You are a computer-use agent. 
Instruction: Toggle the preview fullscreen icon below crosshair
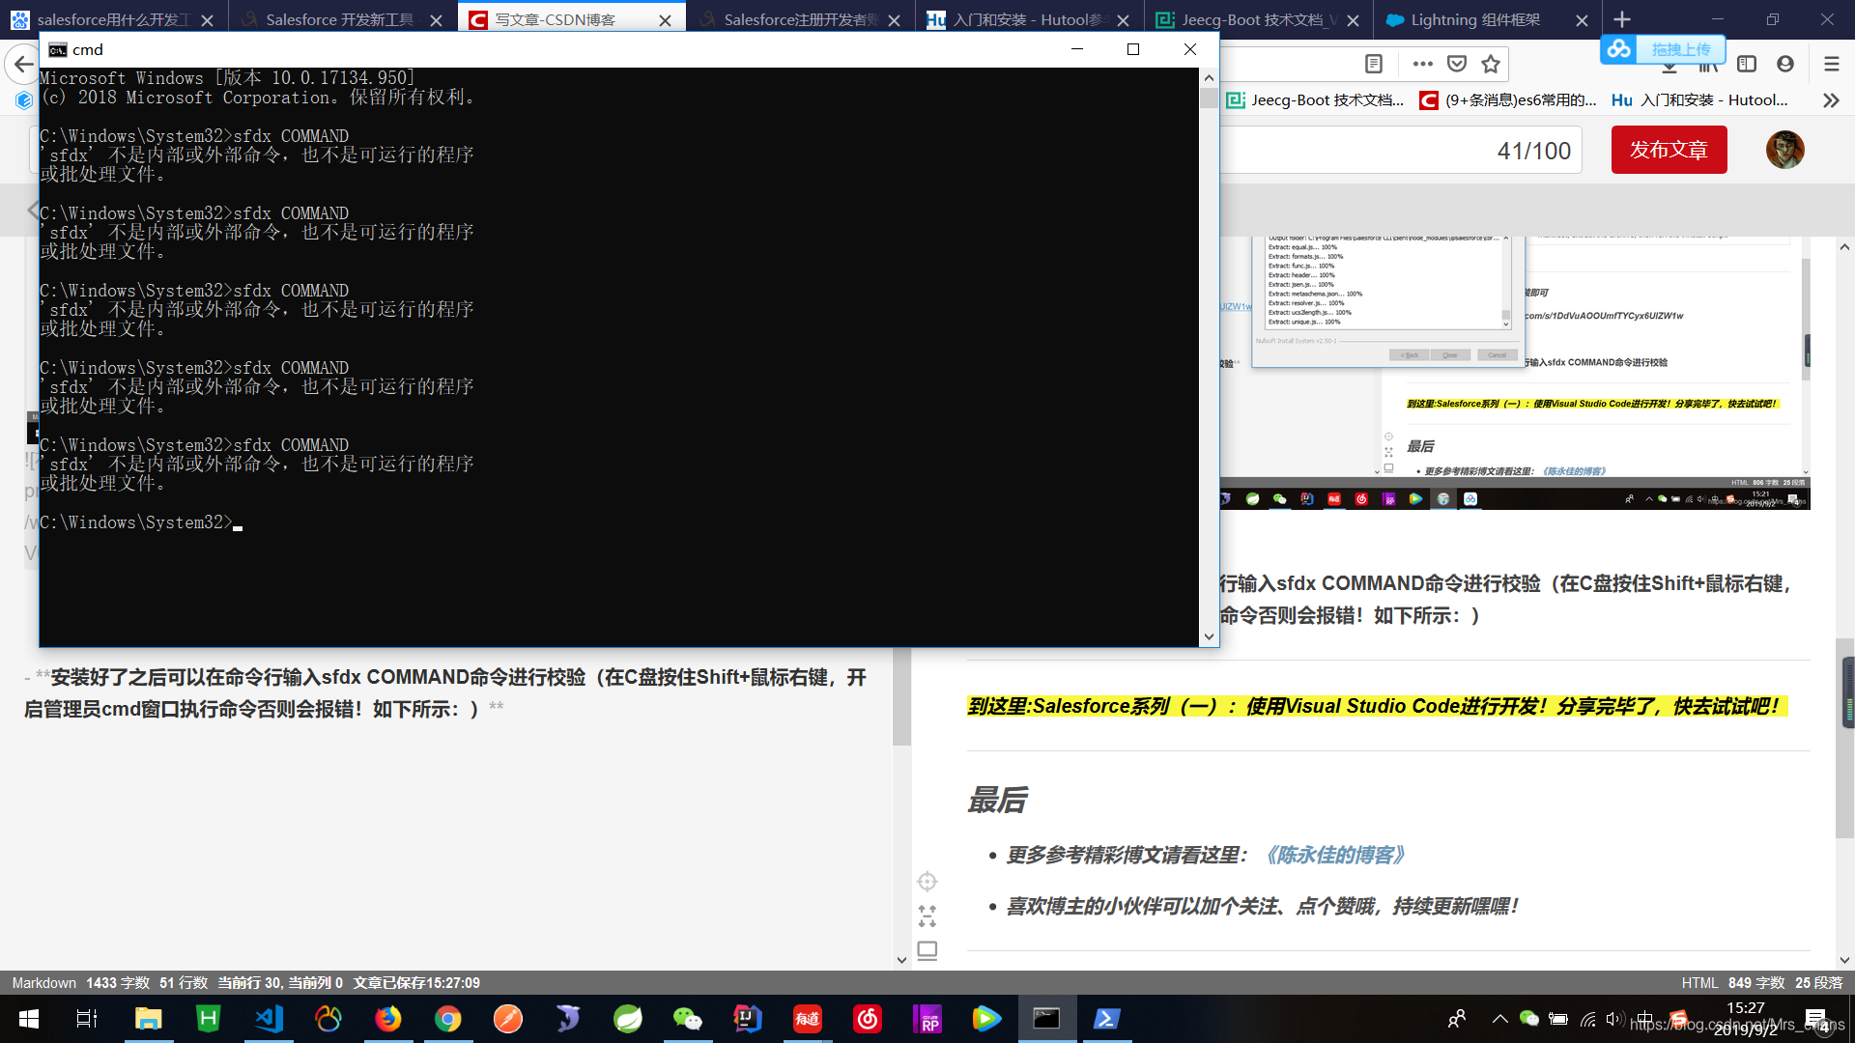click(x=927, y=916)
